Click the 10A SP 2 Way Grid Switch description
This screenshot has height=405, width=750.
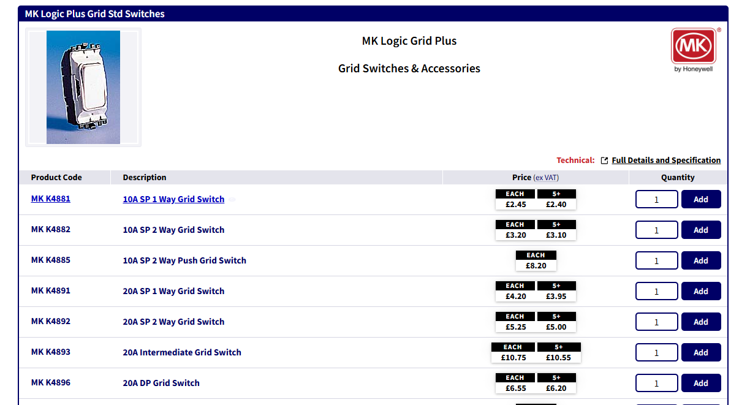tap(173, 230)
